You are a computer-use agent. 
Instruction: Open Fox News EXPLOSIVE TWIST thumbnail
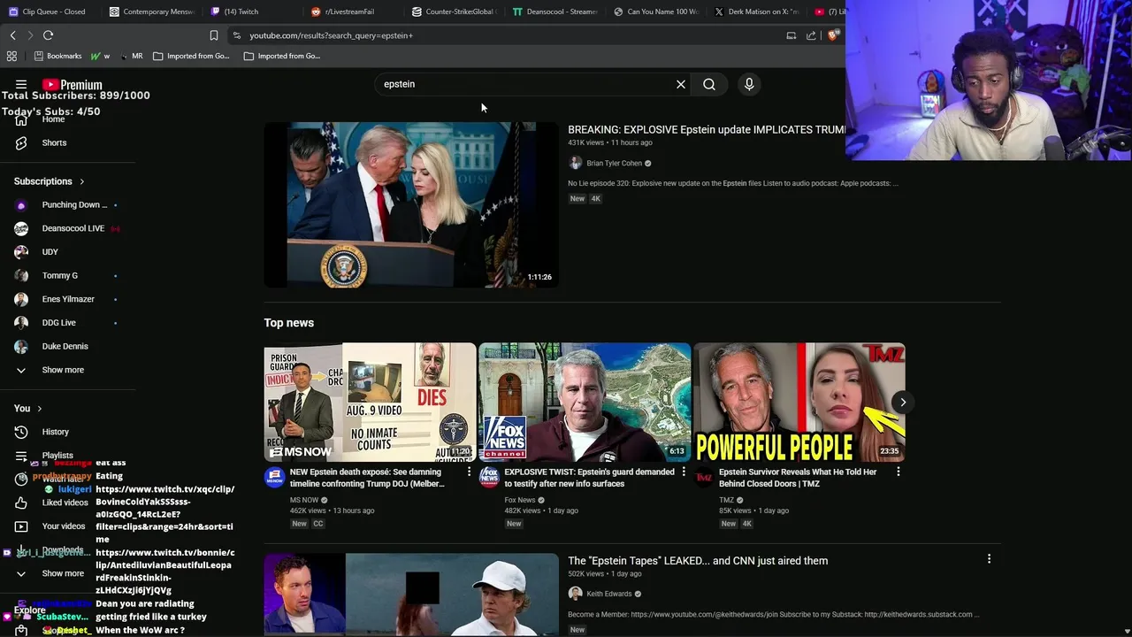(x=585, y=403)
